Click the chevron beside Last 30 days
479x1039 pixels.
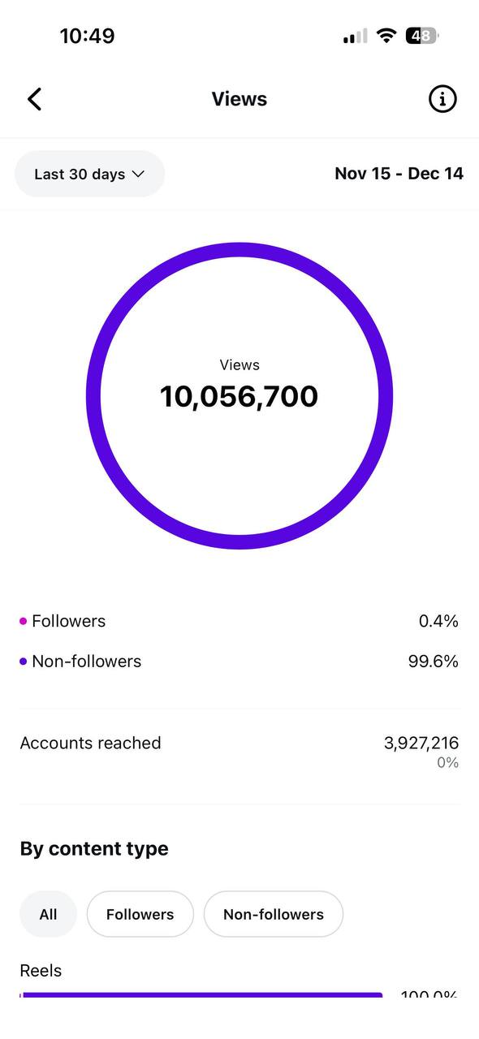[x=138, y=174]
